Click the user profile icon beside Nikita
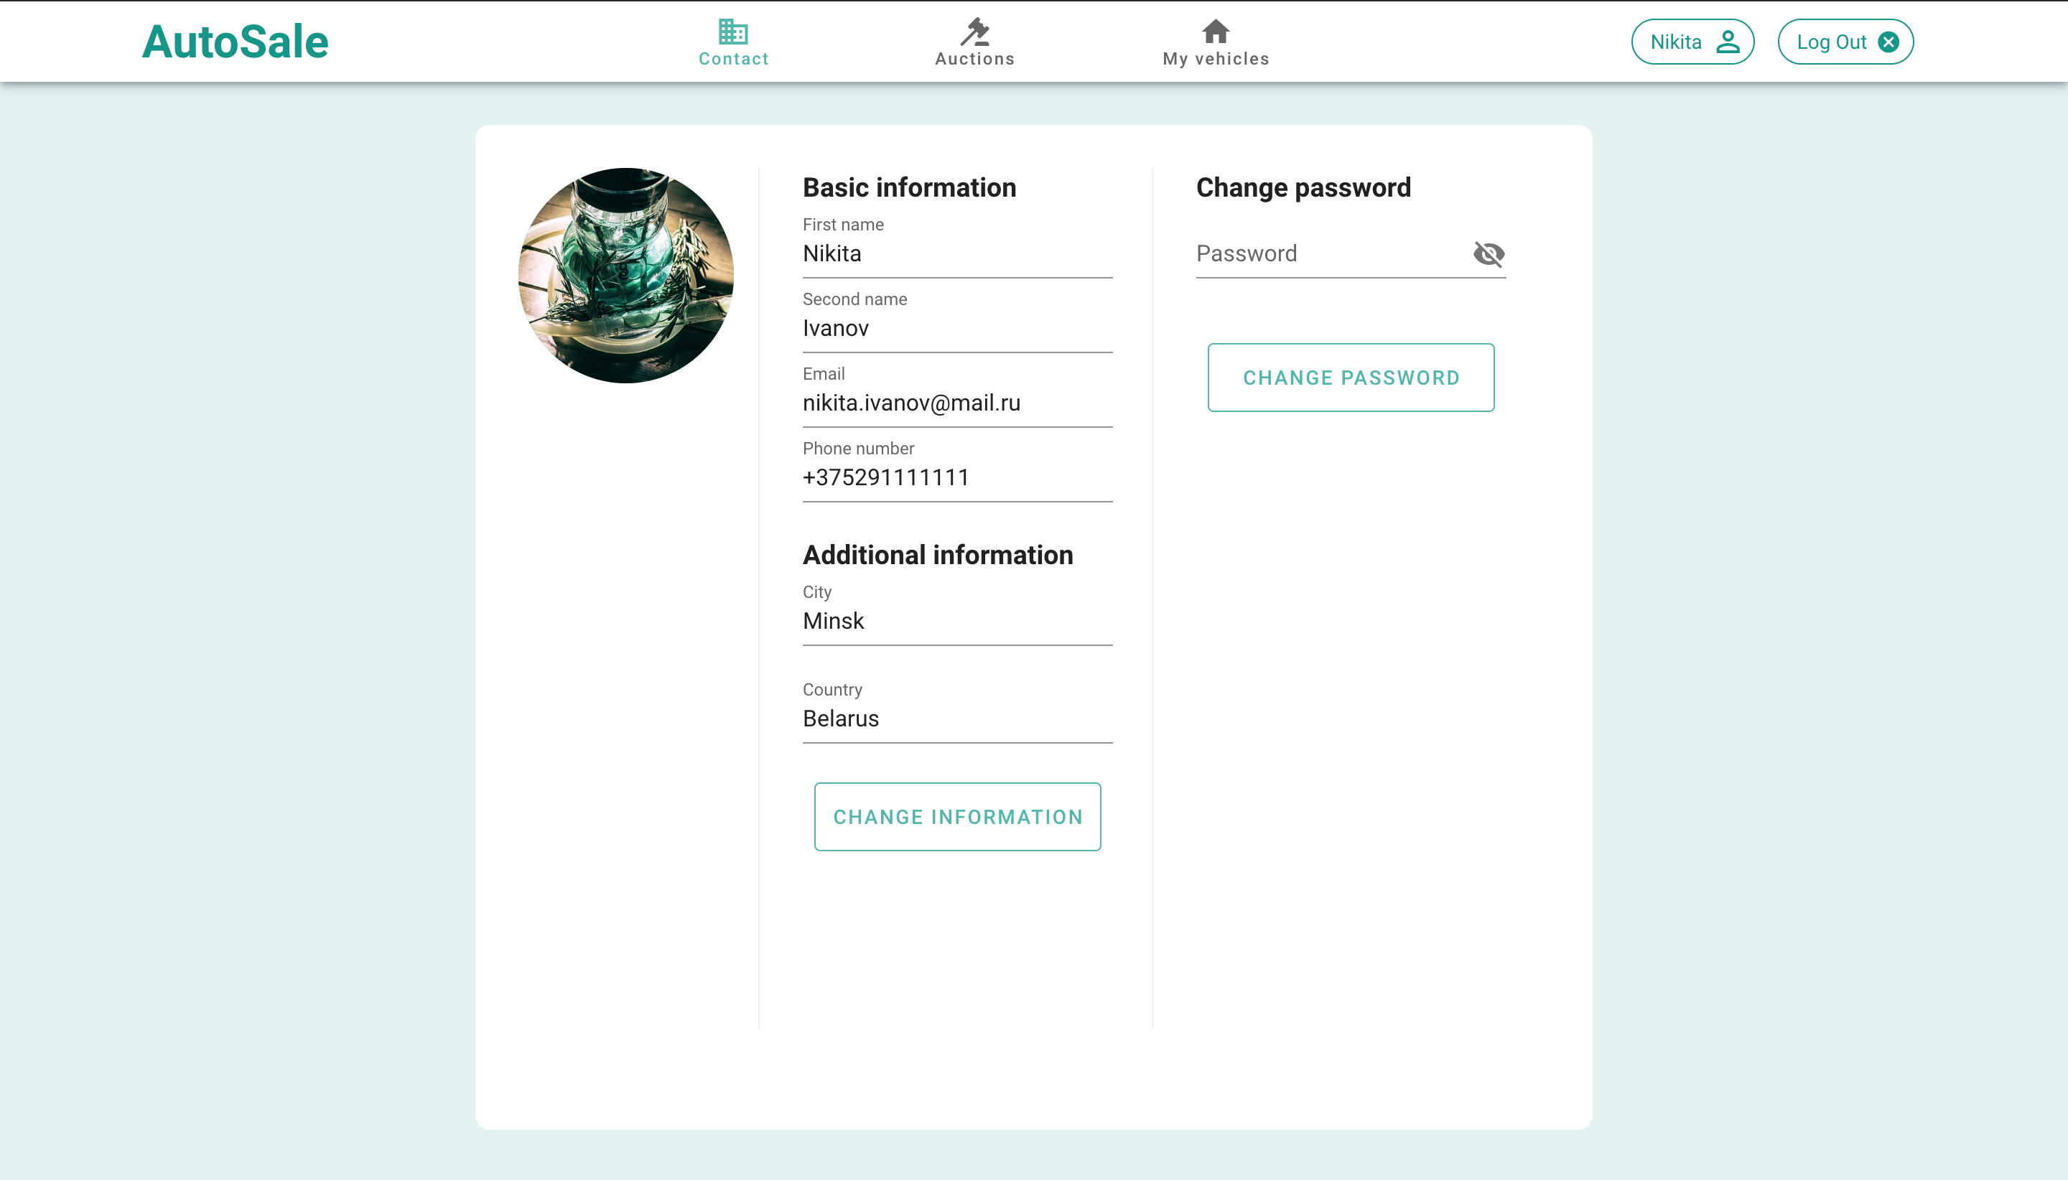Image resolution: width=2068 pixels, height=1180 pixels. [x=1728, y=42]
